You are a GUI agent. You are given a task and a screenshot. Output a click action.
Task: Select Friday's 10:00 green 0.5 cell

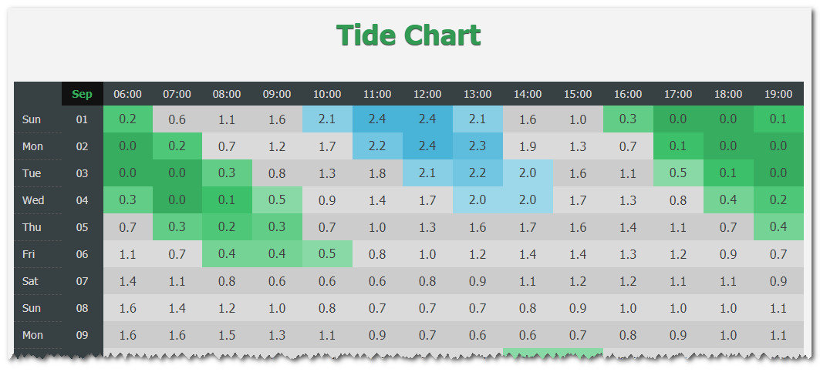(x=327, y=254)
